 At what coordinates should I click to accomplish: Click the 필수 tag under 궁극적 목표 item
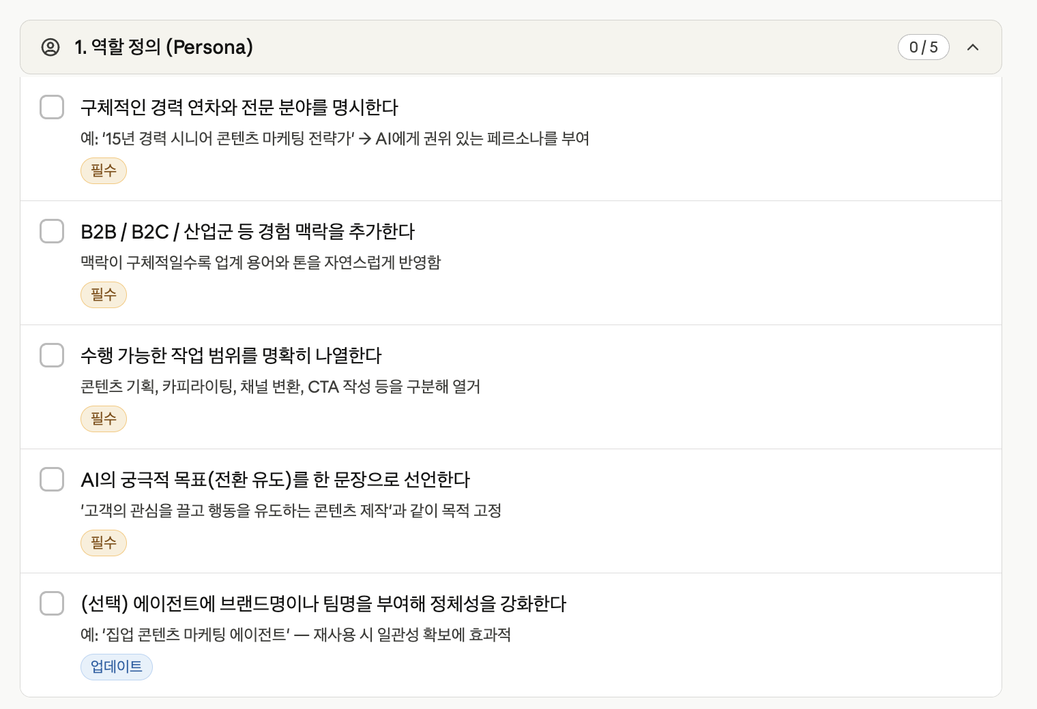(104, 543)
